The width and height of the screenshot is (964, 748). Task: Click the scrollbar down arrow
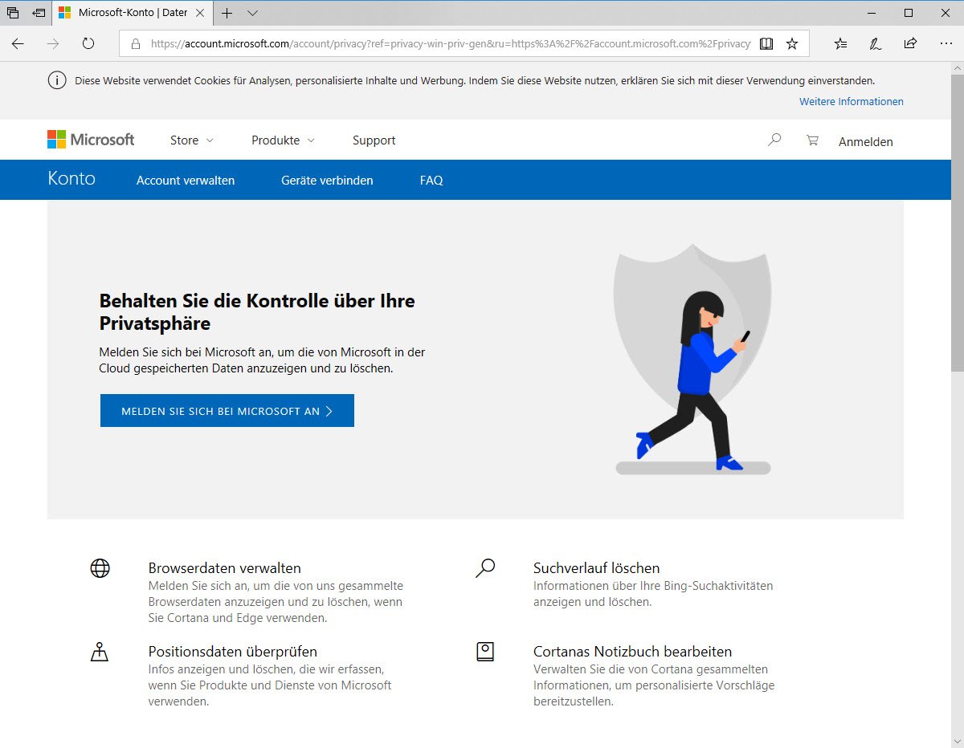coord(958,741)
